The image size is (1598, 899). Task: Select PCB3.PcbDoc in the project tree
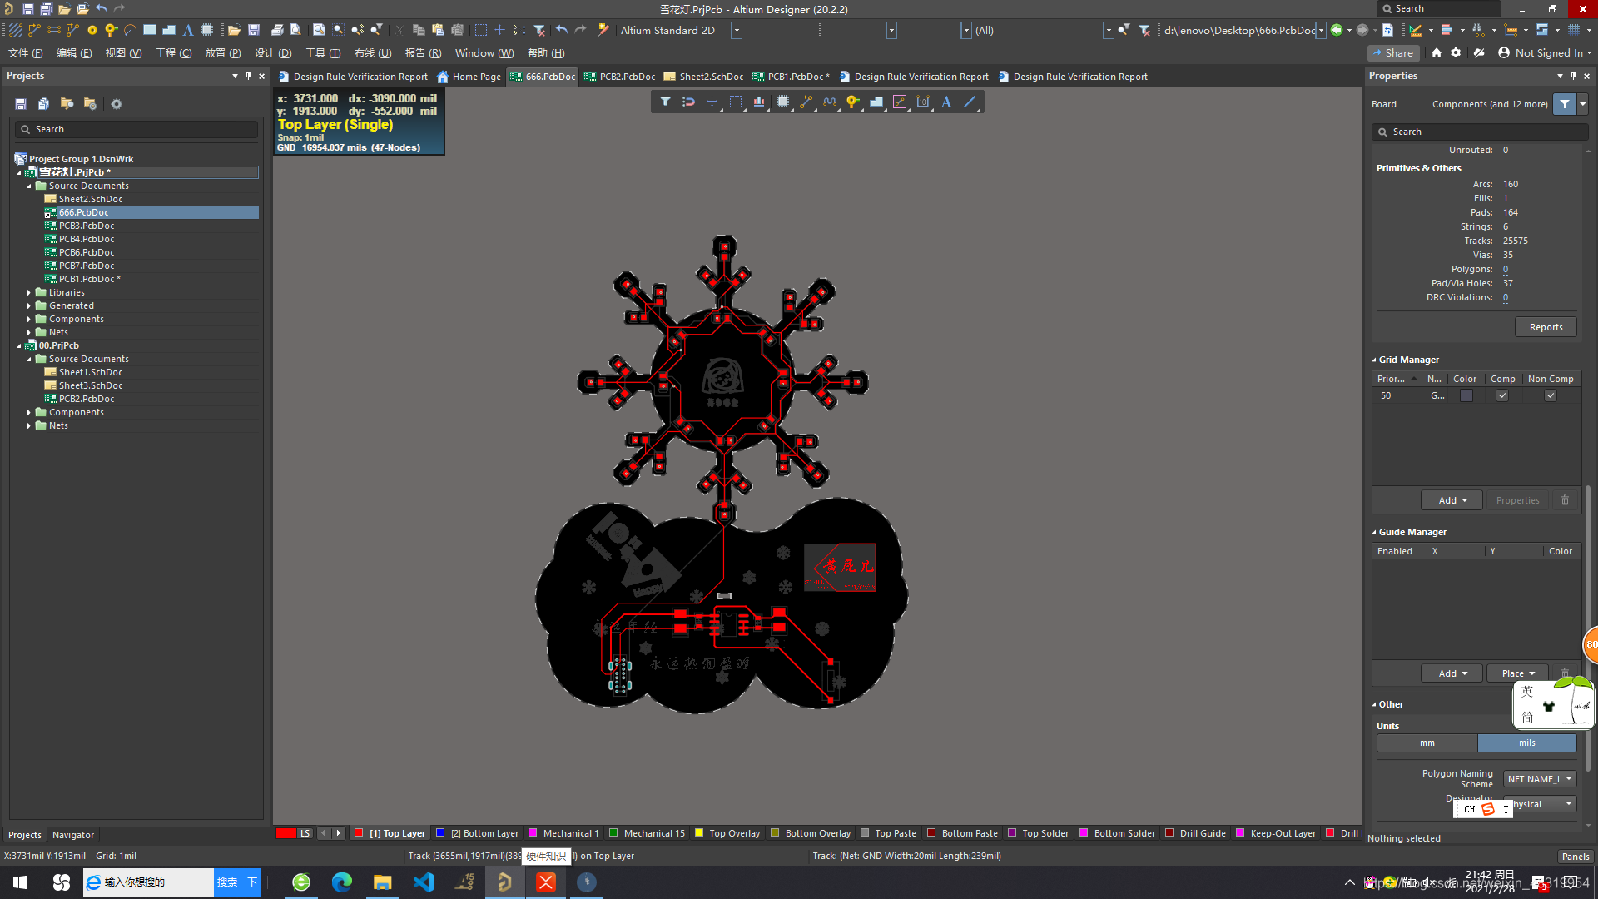coord(87,226)
